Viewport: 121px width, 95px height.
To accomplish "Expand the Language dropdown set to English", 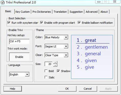I will tap(19, 74).
